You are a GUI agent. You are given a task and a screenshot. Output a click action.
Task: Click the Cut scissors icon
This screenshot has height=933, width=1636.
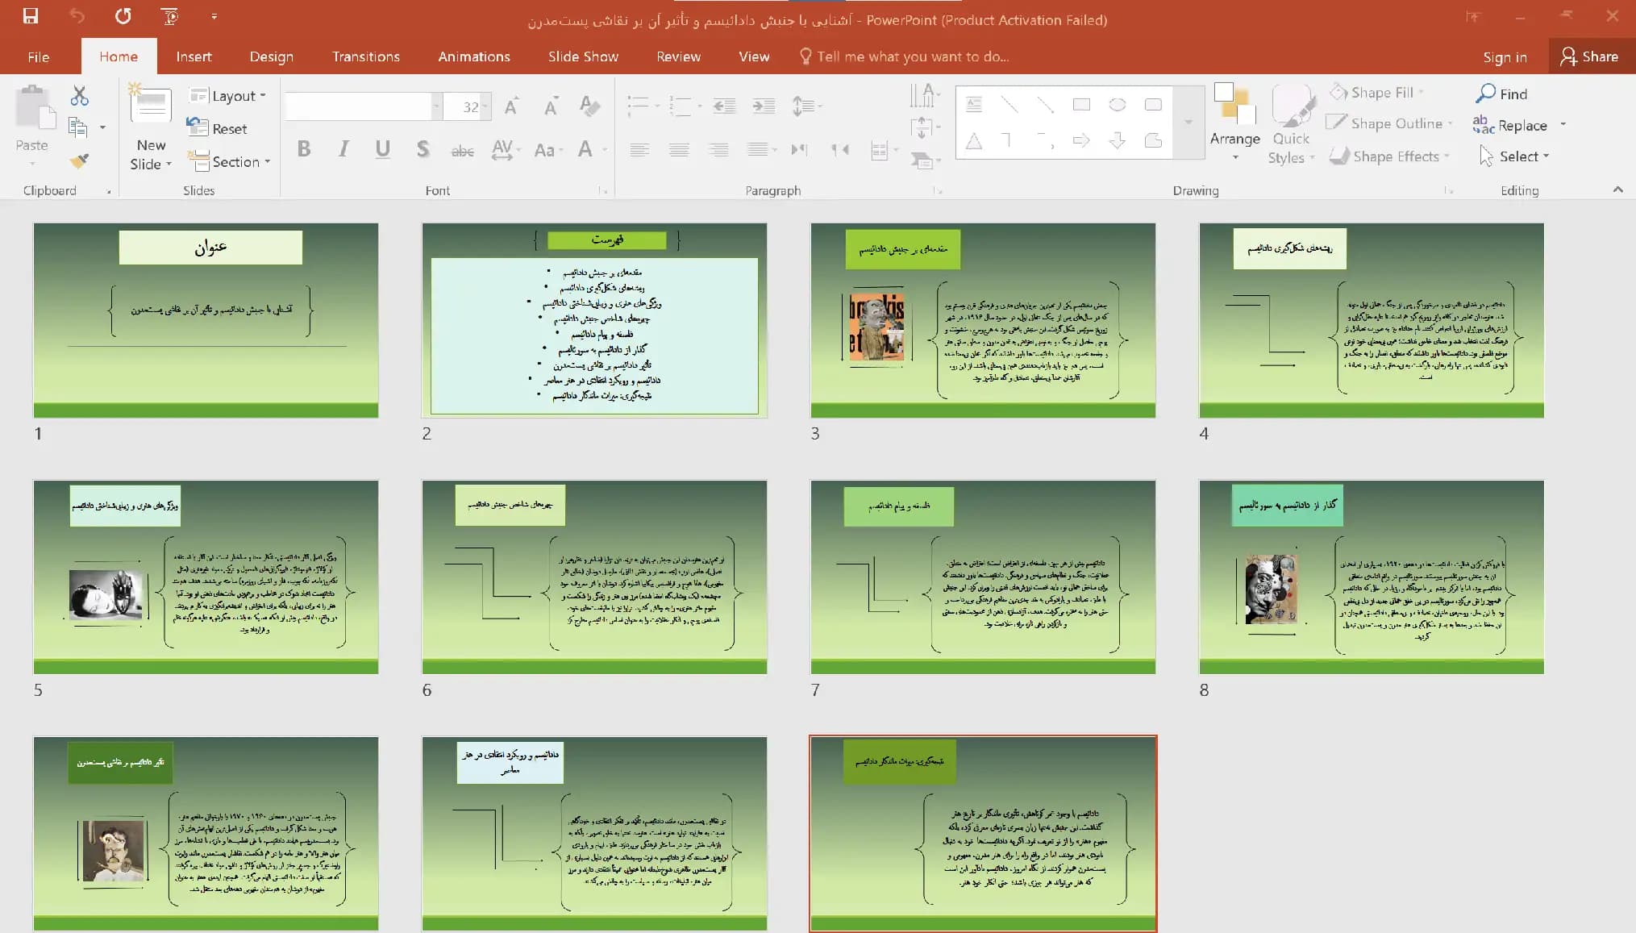79,96
